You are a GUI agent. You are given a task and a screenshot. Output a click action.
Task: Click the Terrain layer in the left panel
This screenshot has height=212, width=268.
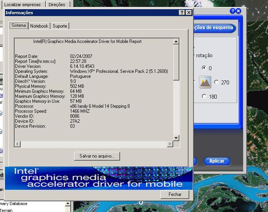tap(6, 210)
